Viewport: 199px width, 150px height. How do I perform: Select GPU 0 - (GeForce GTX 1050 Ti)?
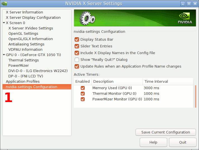[33, 55]
